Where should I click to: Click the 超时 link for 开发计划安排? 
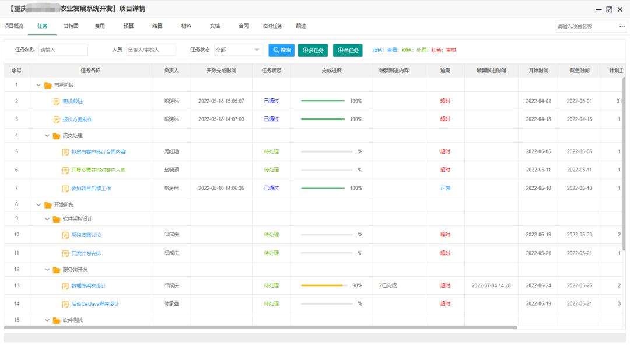click(x=444, y=253)
